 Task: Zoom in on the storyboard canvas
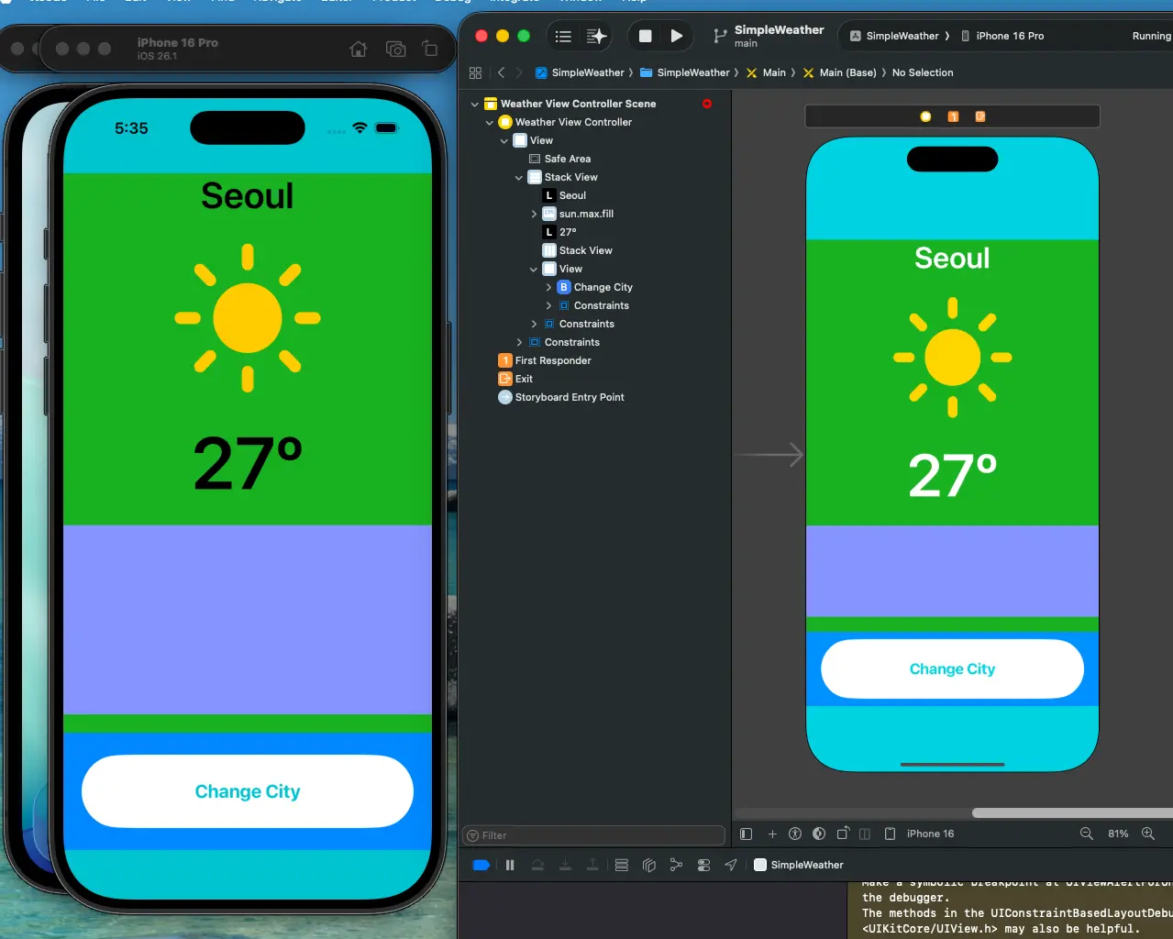point(1147,834)
